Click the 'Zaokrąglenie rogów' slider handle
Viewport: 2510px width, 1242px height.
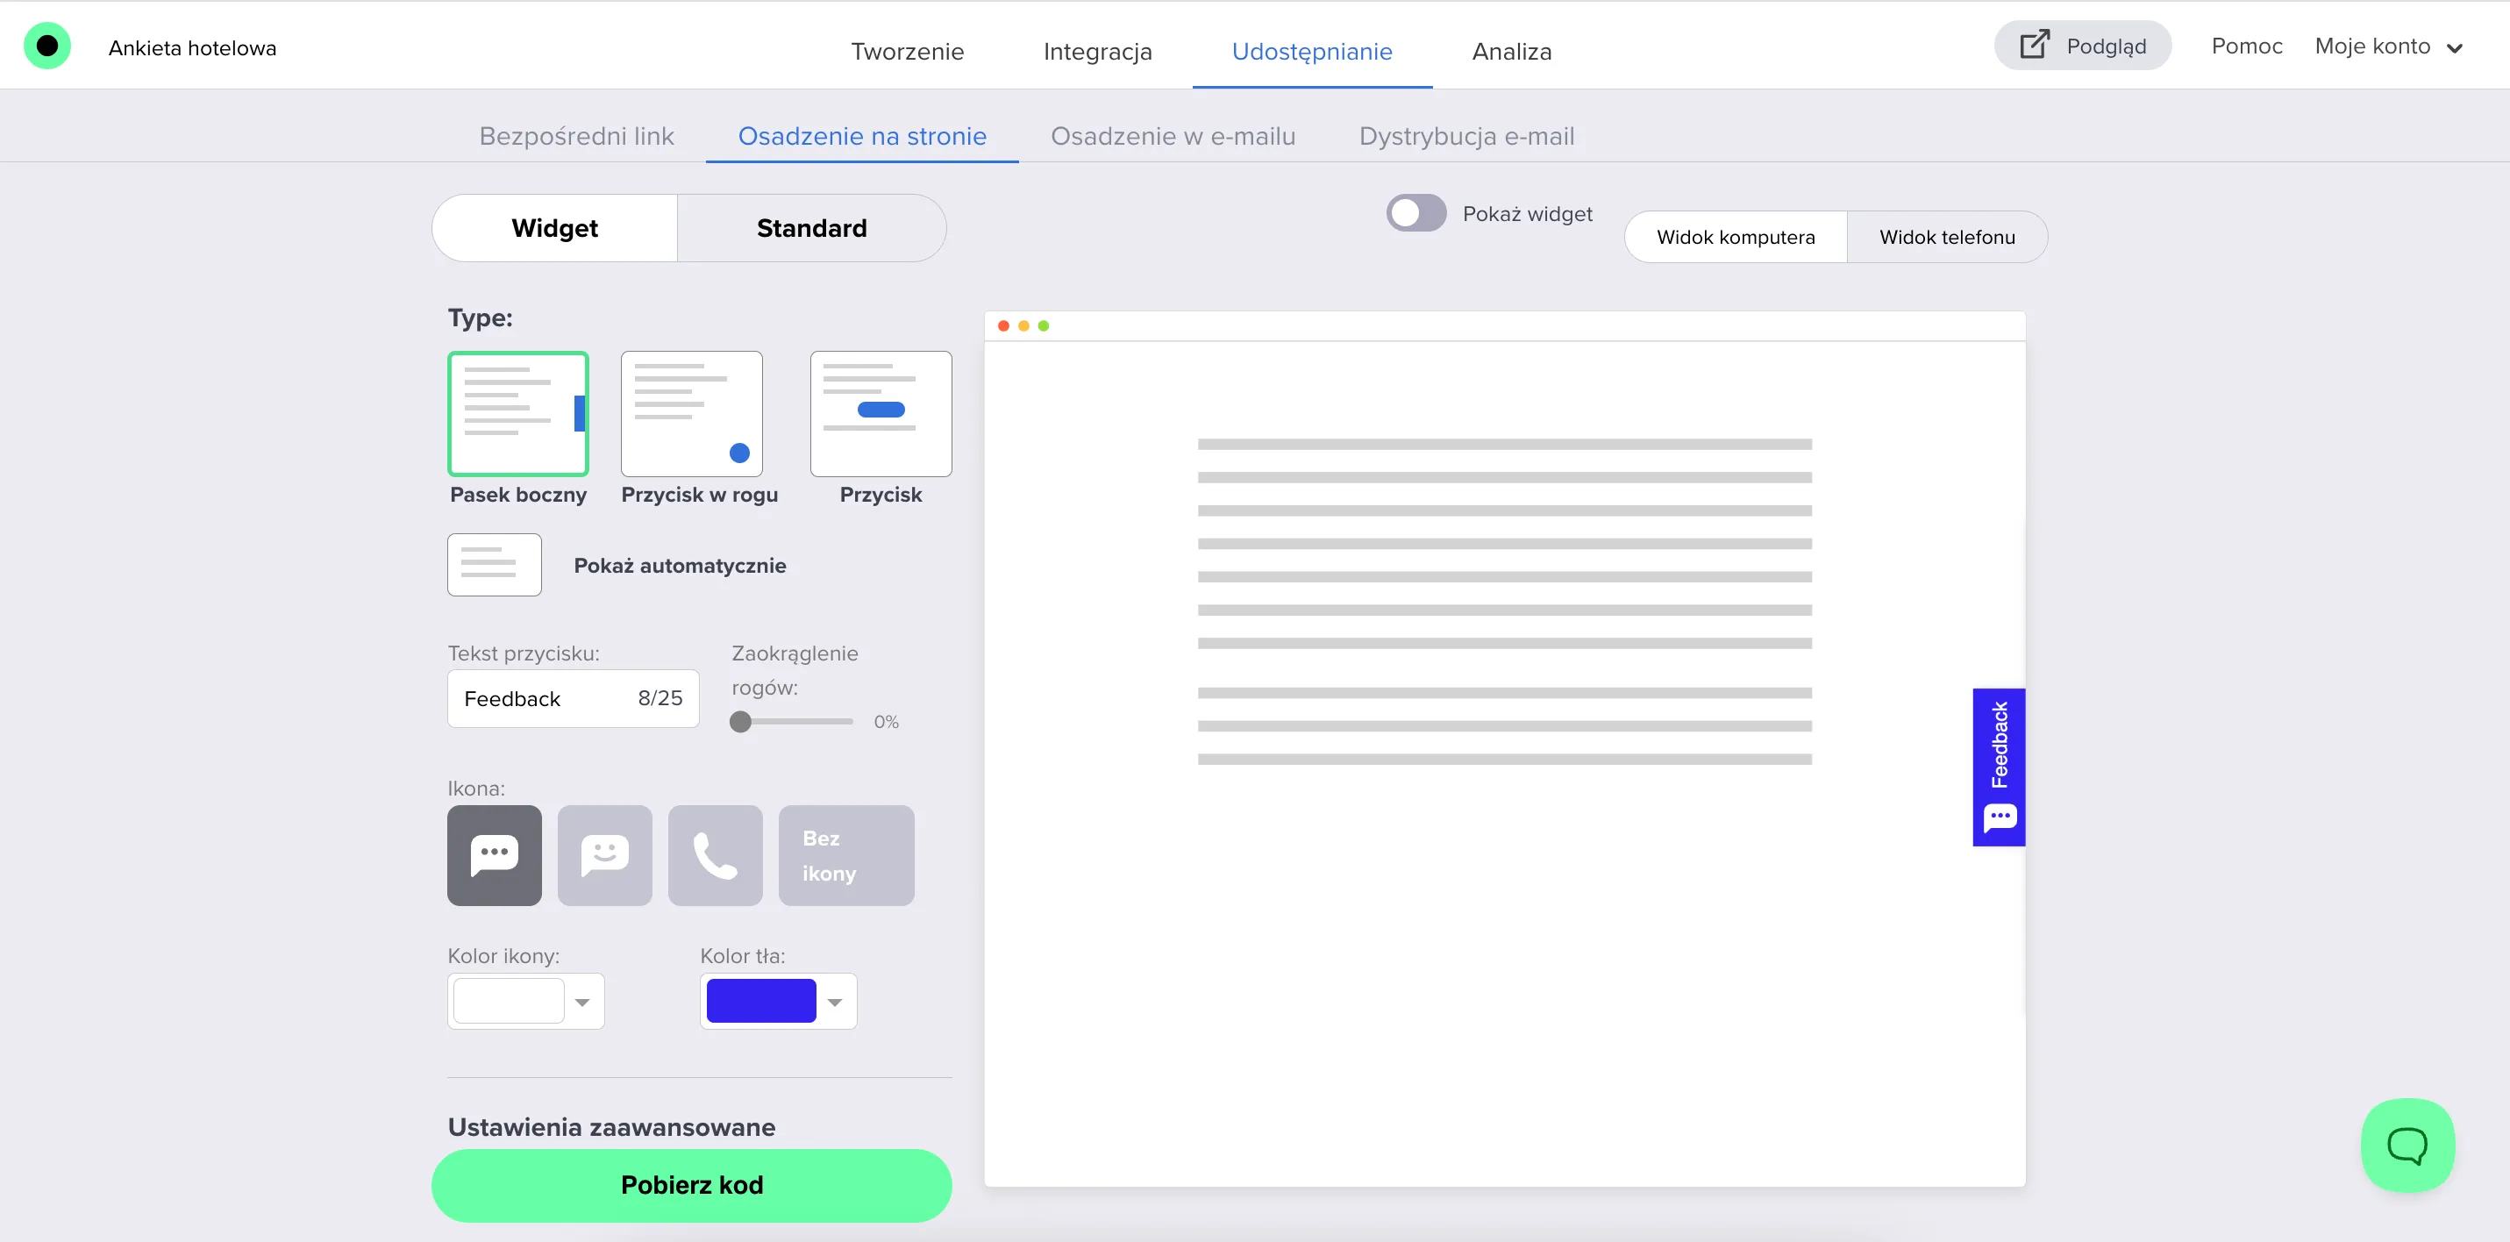click(x=740, y=721)
